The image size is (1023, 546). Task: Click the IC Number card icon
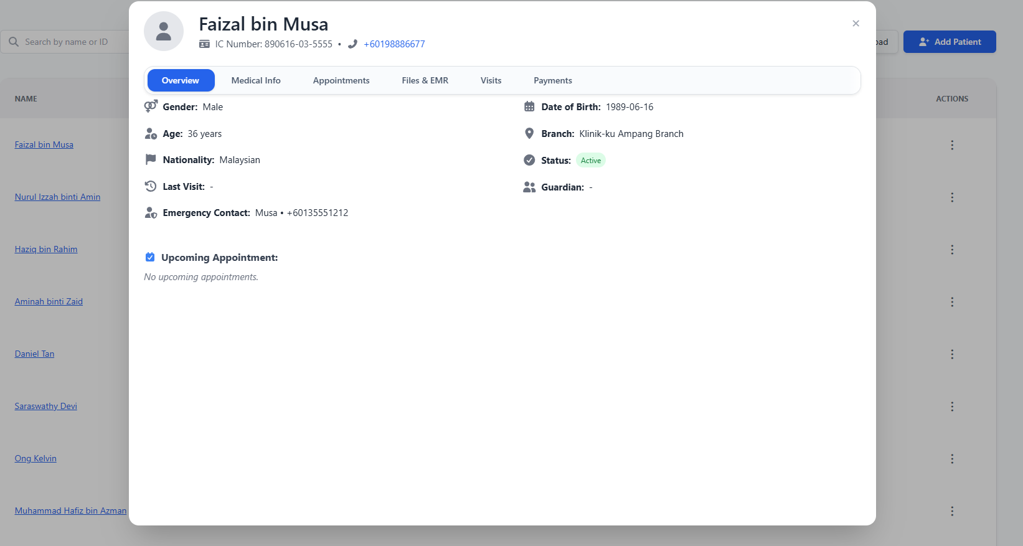point(204,44)
